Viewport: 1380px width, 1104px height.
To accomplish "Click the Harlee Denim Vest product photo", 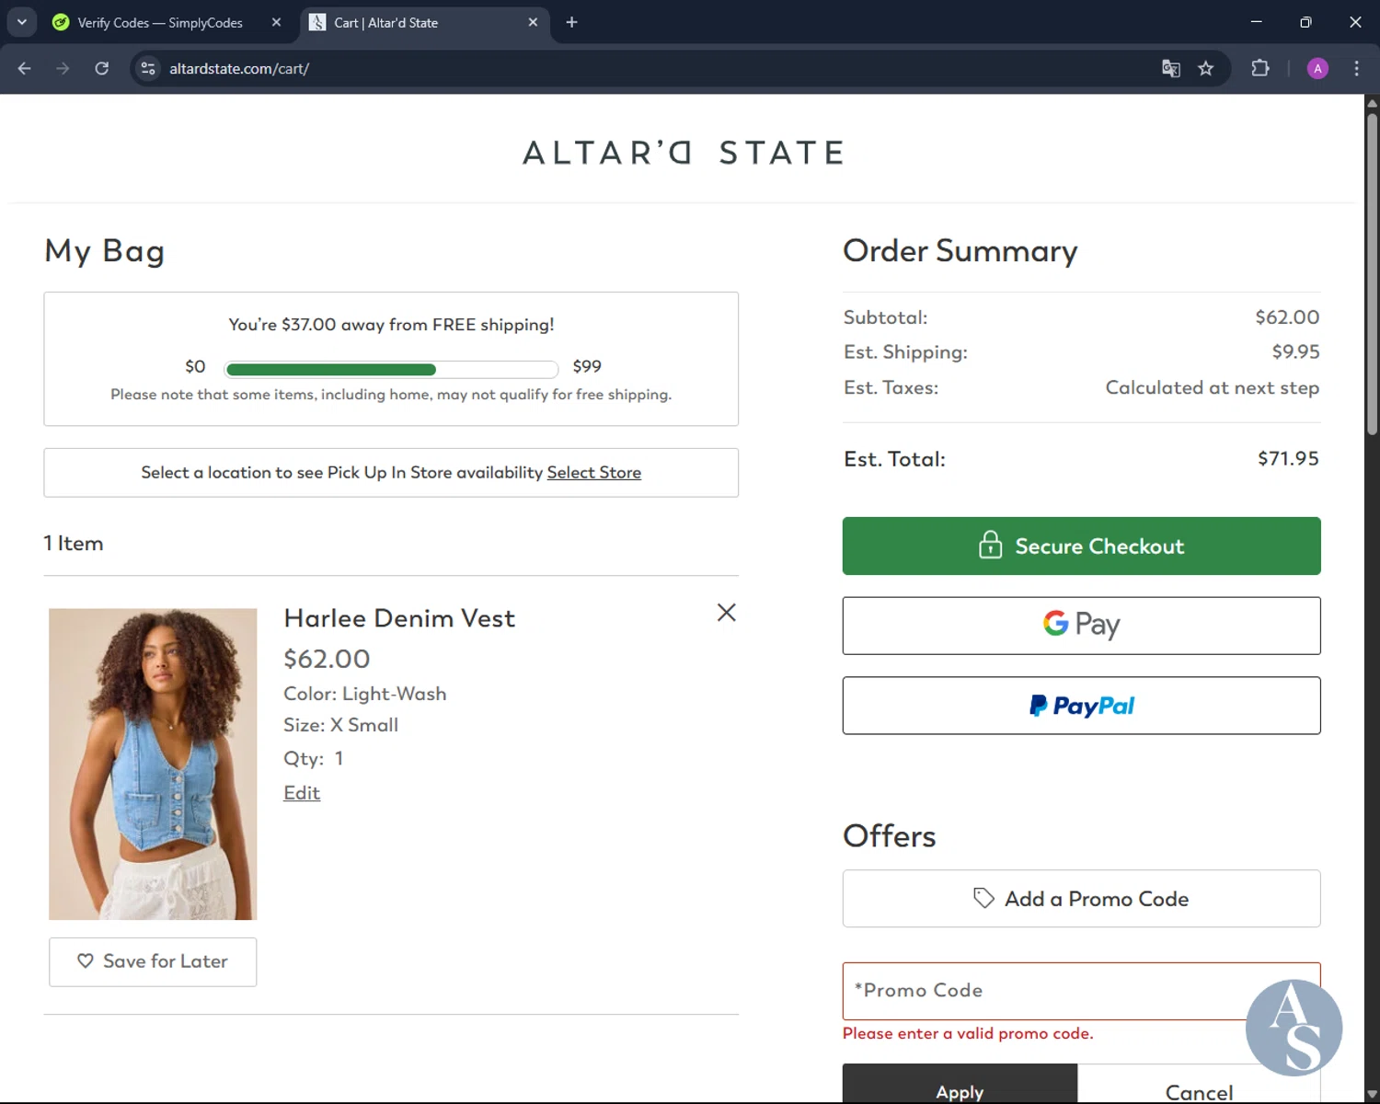I will coord(153,764).
